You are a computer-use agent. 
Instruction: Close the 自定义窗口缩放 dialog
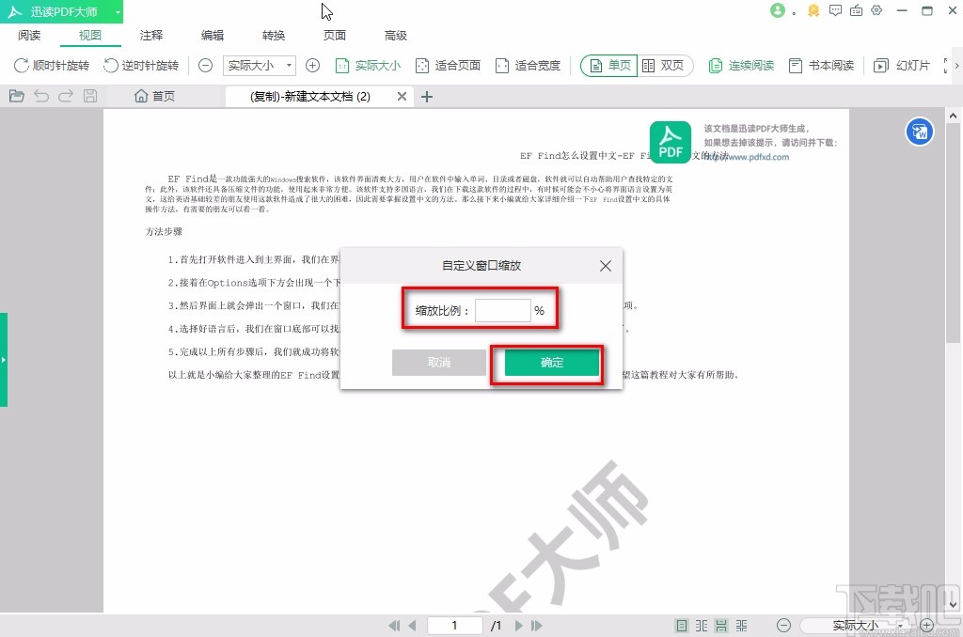(x=606, y=266)
